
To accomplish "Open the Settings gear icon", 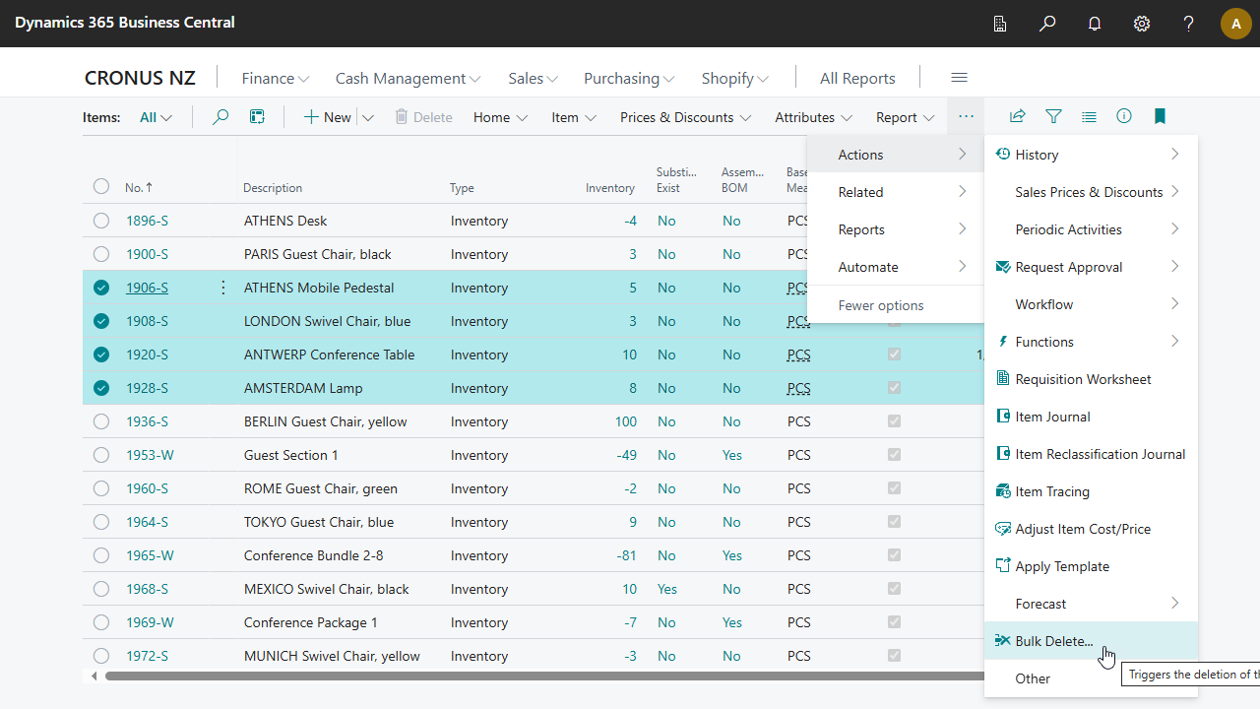I will click(1142, 24).
